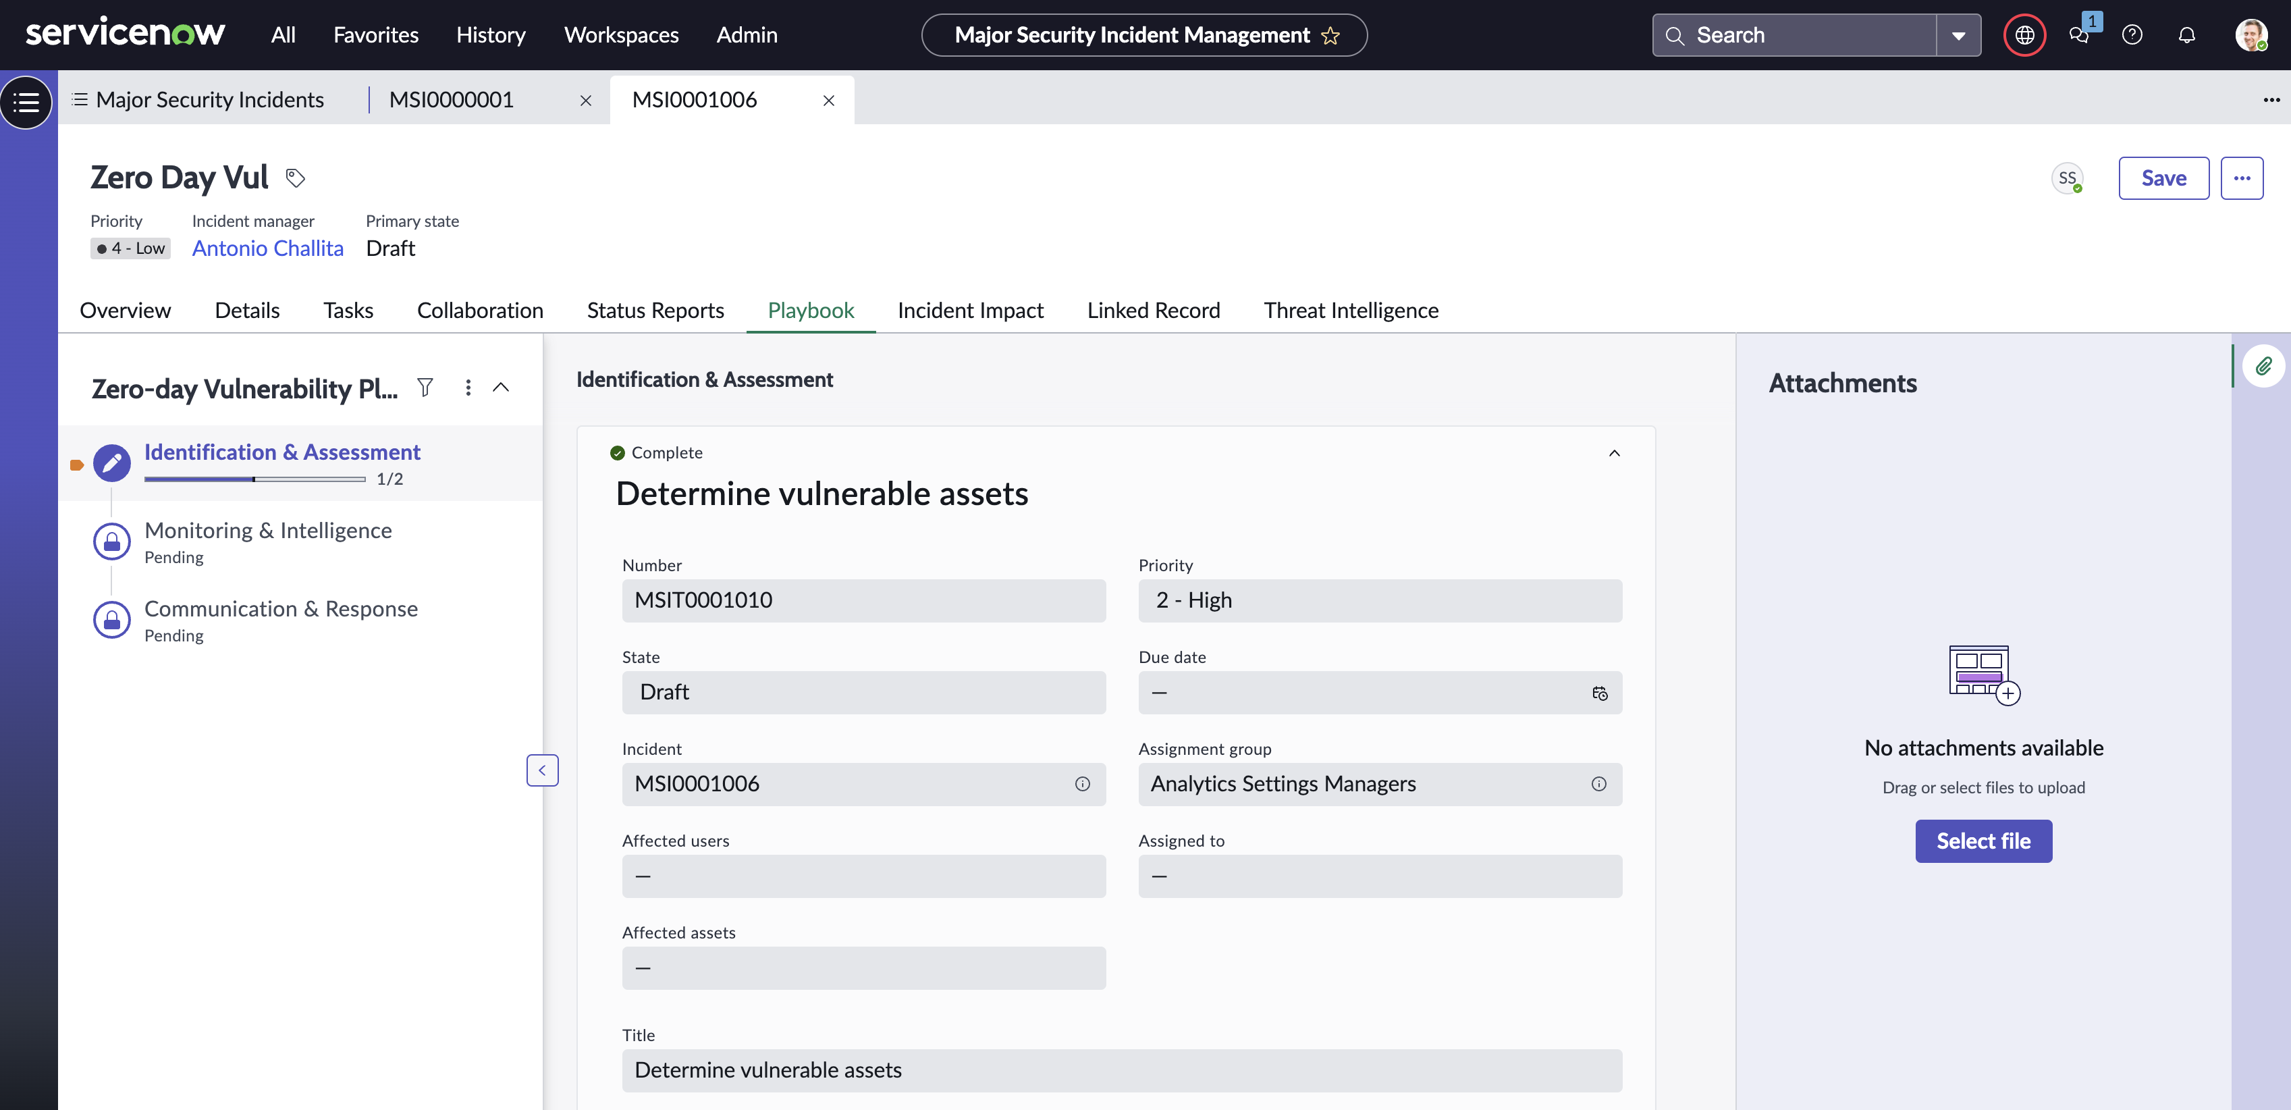Click the Title field Determine vulnerable assets
The width and height of the screenshot is (2291, 1110).
point(1121,1070)
